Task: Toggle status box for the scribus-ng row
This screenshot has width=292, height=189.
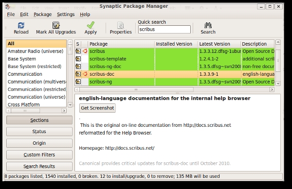Action: [x=78, y=82]
